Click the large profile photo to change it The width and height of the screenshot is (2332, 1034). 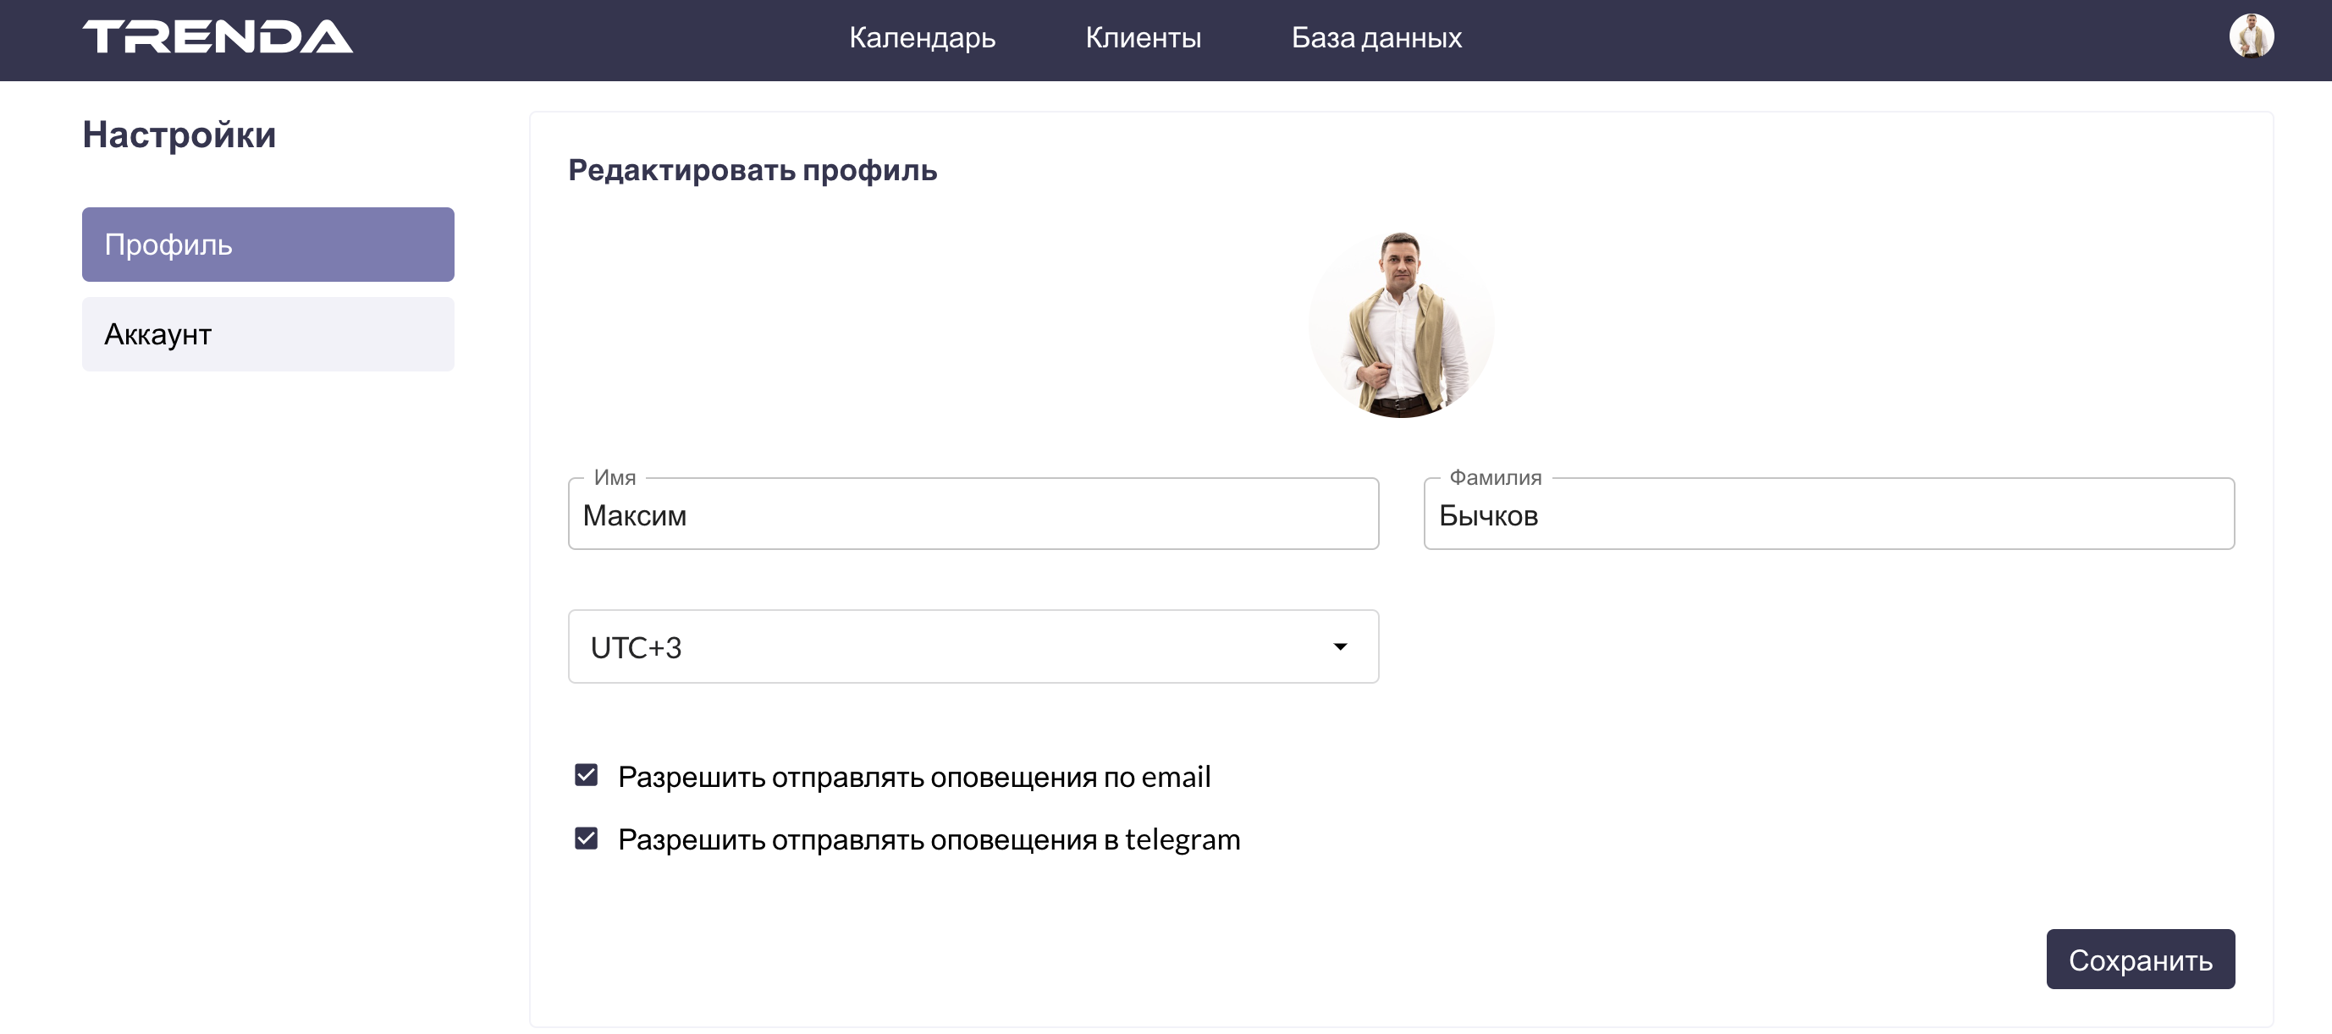pos(1400,325)
